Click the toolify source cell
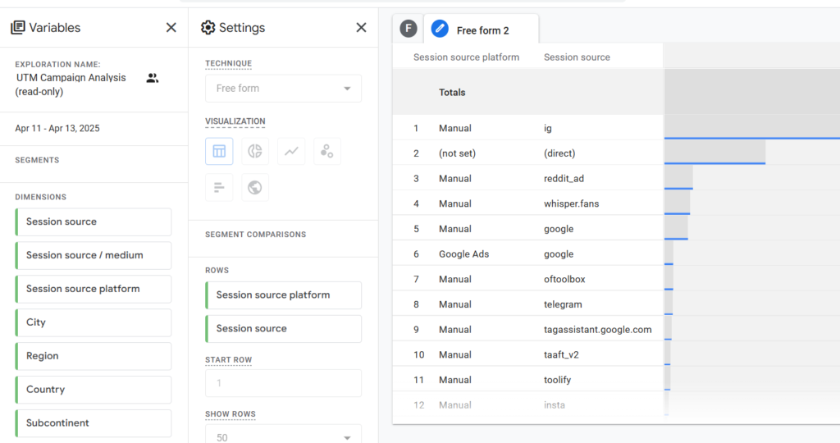This screenshot has width=840, height=443. 557,380
